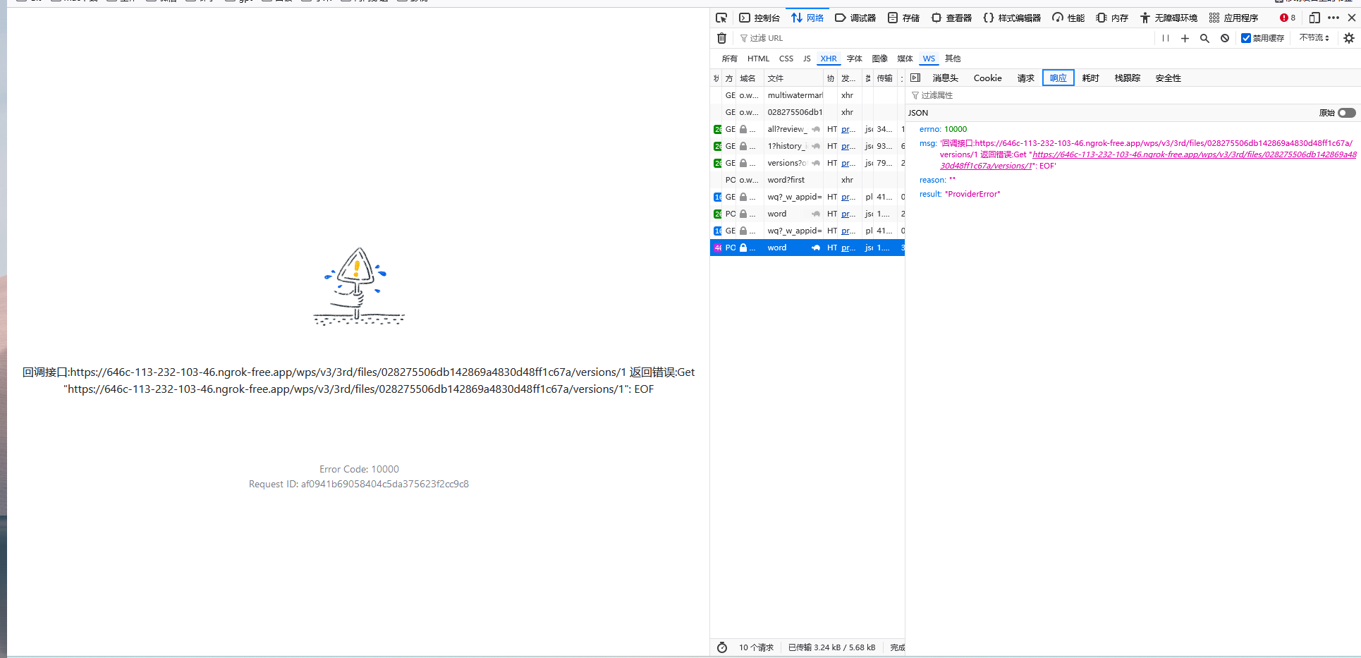The image size is (1361, 658).
Task: Sort by the 文件 column header
Action: (793, 78)
